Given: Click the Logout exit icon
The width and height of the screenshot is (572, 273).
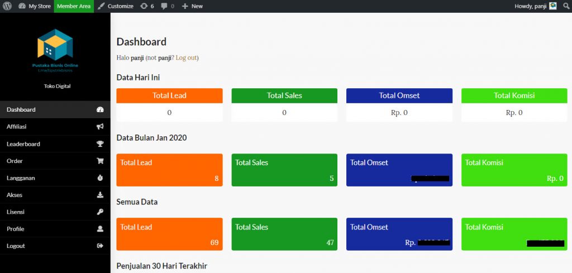Looking at the screenshot, I should point(100,246).
